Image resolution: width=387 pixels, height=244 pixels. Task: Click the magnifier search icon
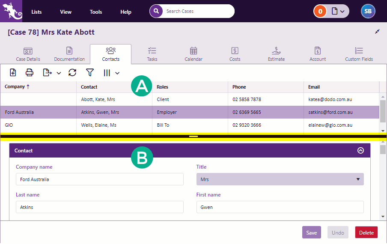point(156,11)
